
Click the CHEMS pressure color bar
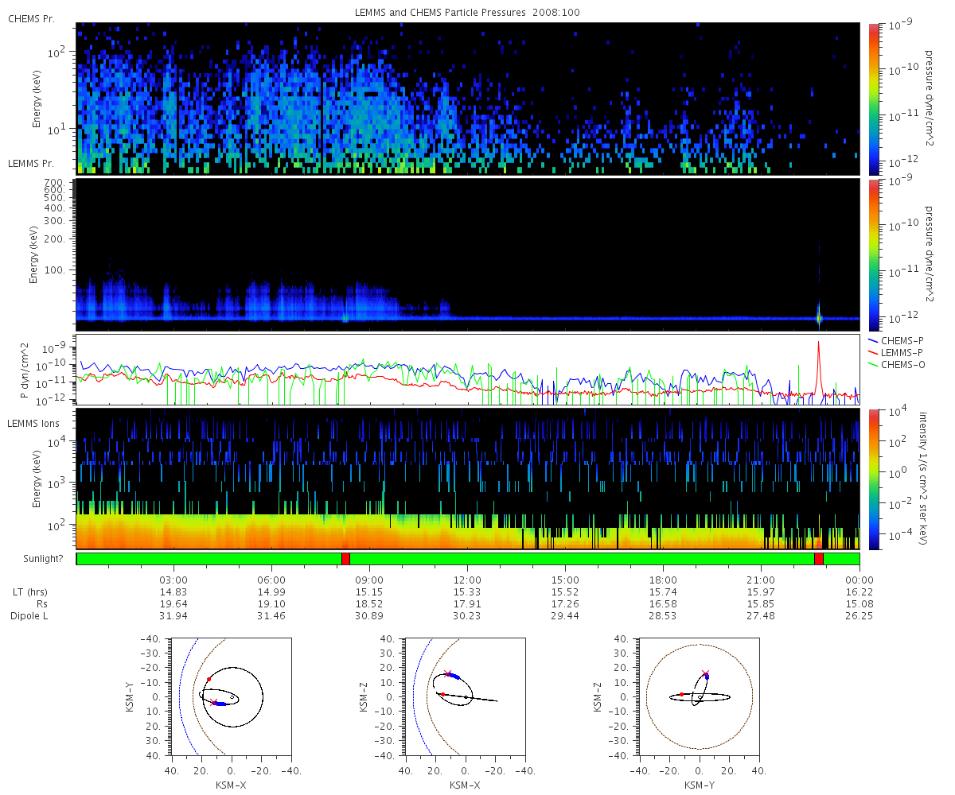point(874,99)
